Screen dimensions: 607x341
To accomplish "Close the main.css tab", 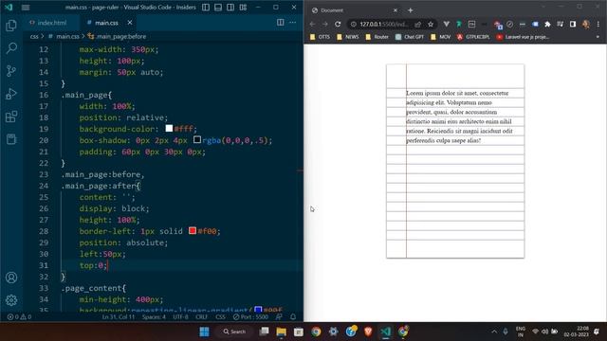I will pyautogui.click(x=130, y=23).
